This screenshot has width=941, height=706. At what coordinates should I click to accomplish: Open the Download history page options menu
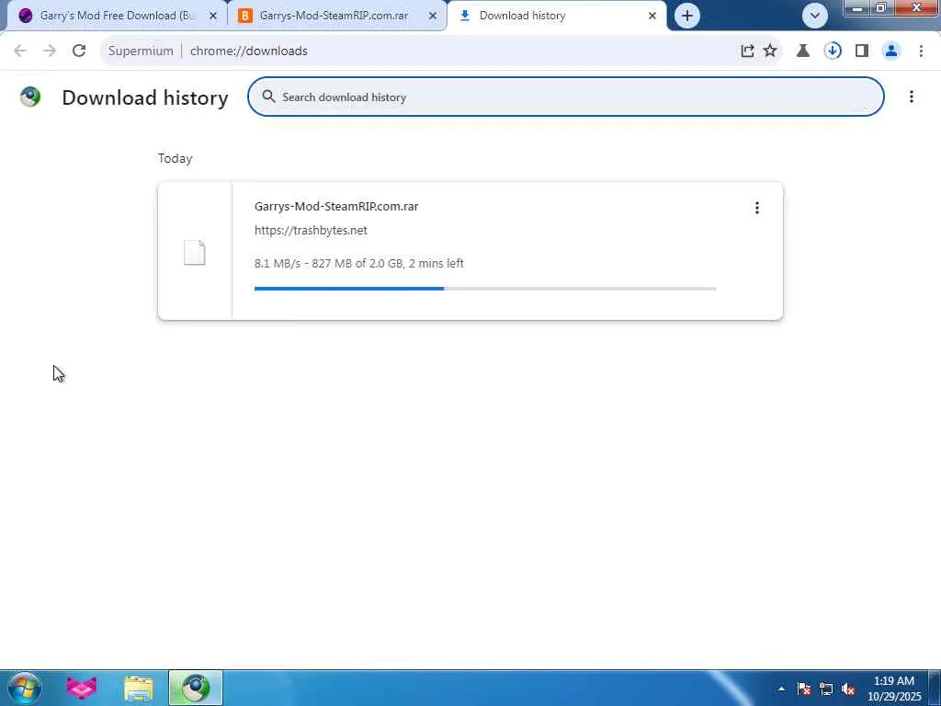pyautogui.click(x=911, y=97)
